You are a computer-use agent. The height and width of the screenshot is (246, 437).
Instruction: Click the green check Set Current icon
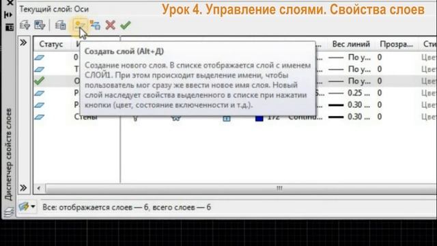tap(126, 25)
